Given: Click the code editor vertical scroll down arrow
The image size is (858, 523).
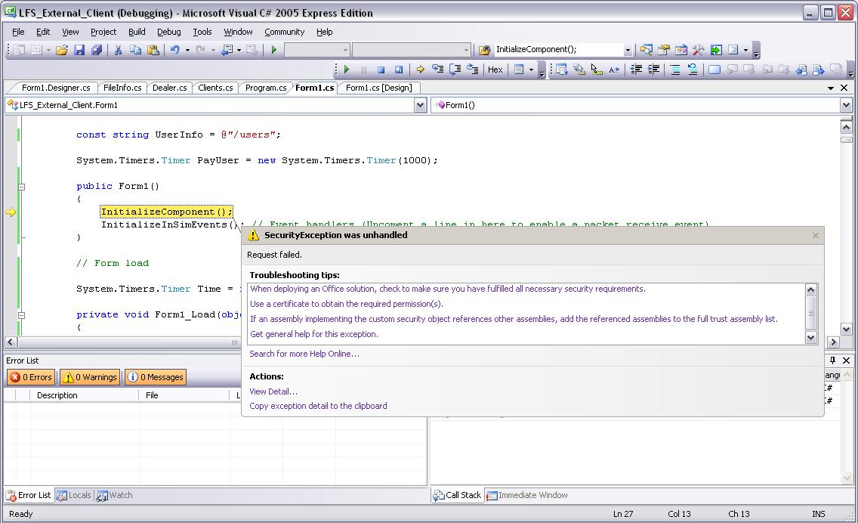Looking at the screenshot, I should click(846, 329).
